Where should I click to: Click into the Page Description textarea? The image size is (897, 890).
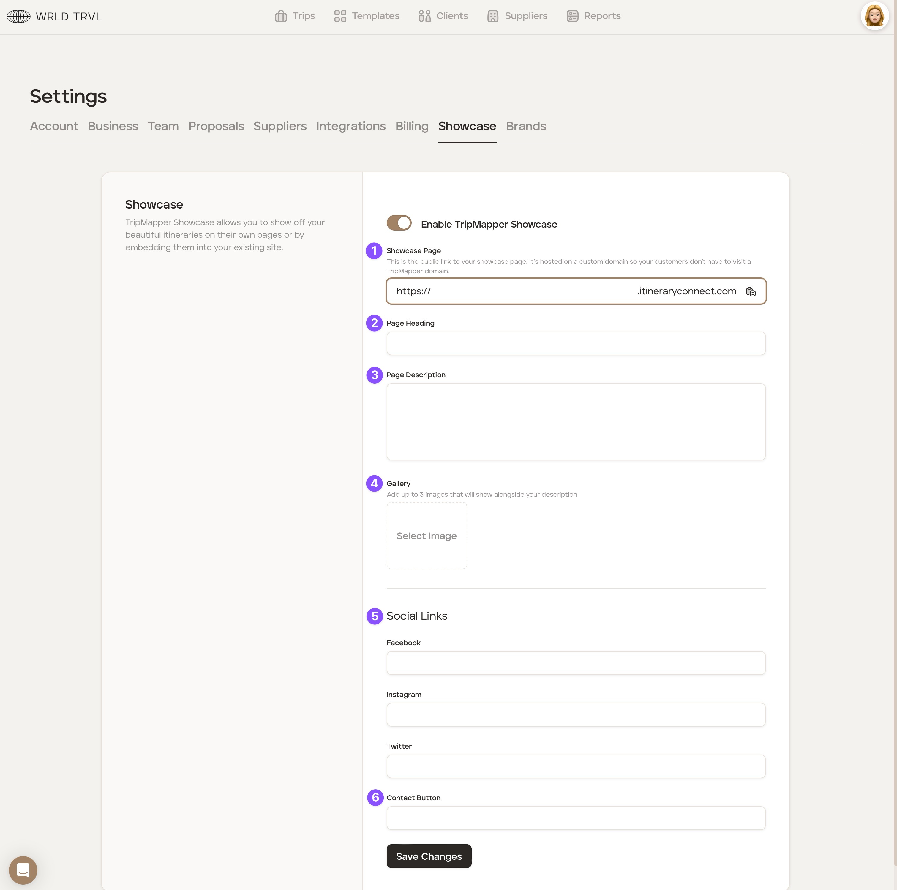point(575,422)
